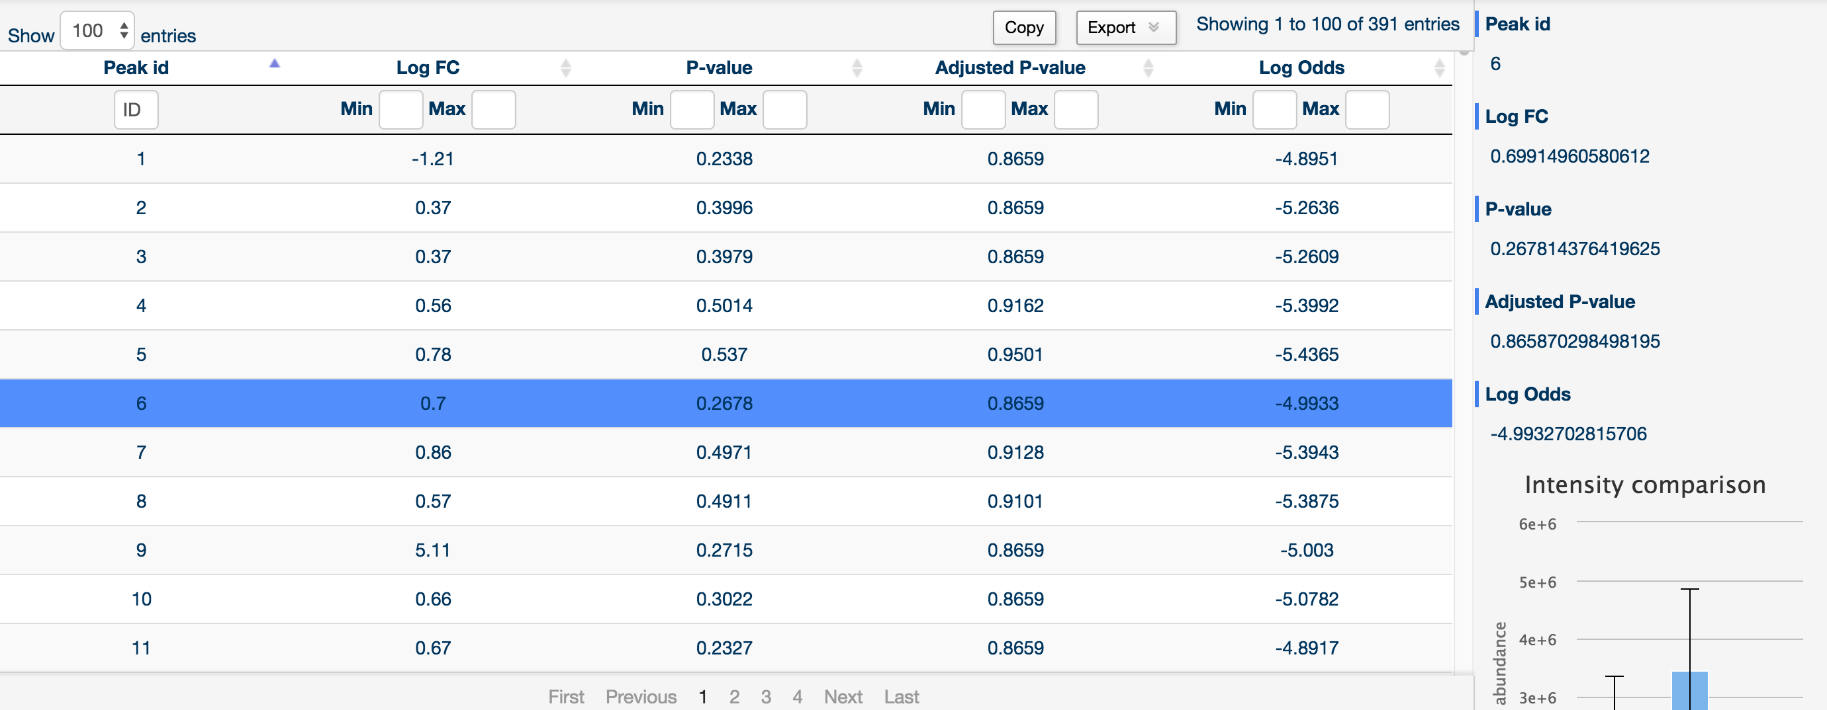The image size is (1827, 710).
Task: Select row with Peak id 3
Action: click(726, 256)
